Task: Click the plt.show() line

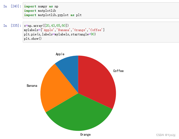Action: (x=33, y=39)
